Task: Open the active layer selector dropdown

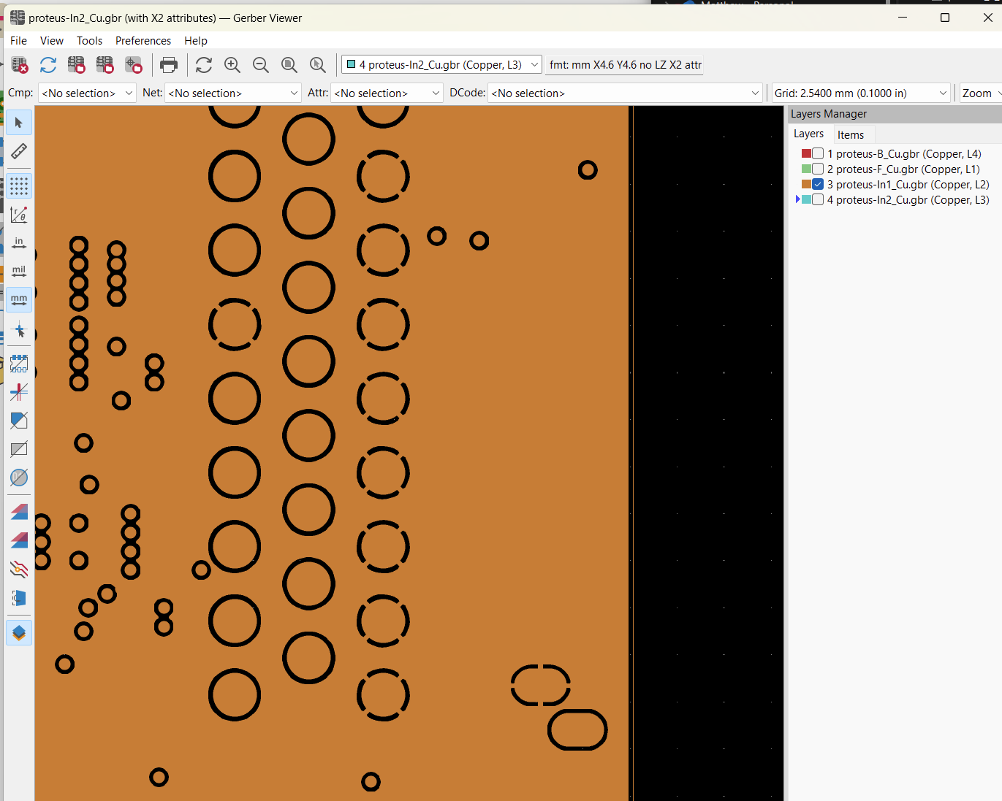Action: click(x=442, y=65)
